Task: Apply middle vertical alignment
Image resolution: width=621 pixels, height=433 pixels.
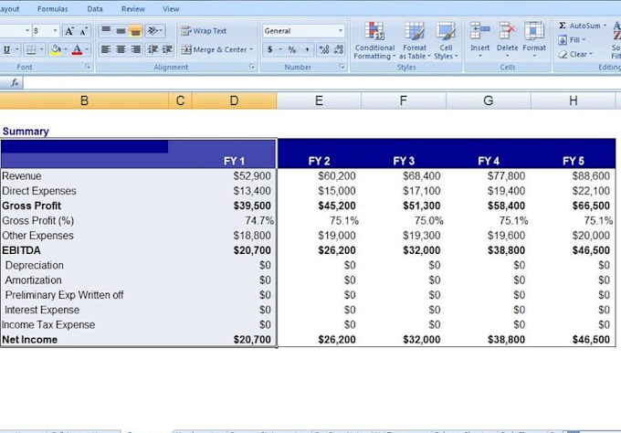Action: coord(121,30)
